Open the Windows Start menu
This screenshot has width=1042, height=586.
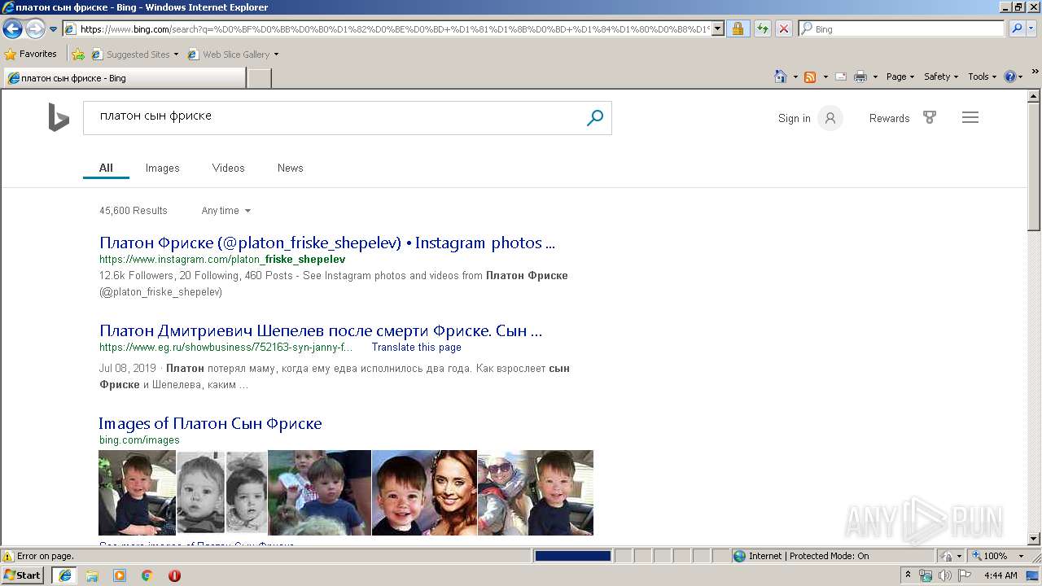click(23, 575)
